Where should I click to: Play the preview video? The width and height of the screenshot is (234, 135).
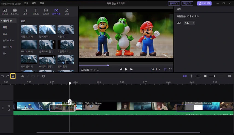[x=126, y=69]
